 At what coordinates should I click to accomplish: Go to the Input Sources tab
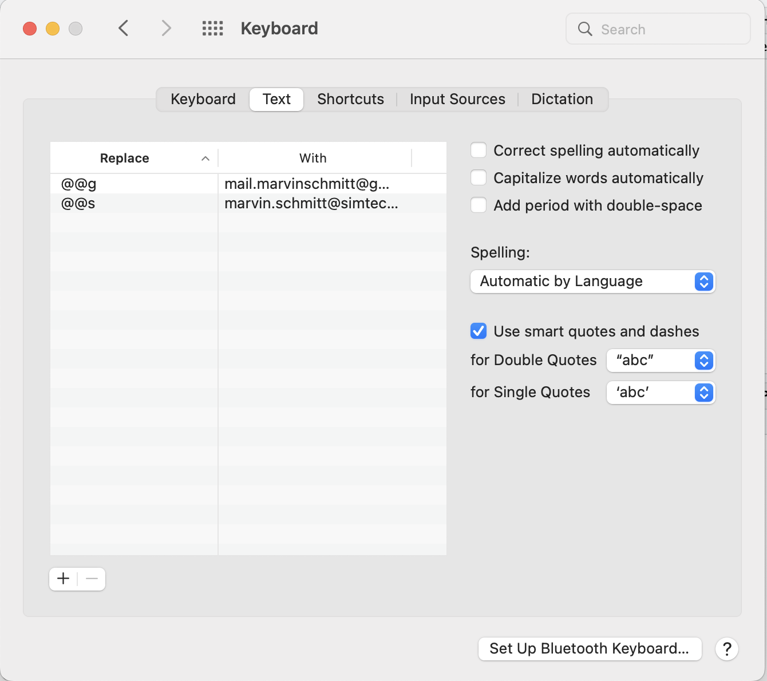(457, 99)
